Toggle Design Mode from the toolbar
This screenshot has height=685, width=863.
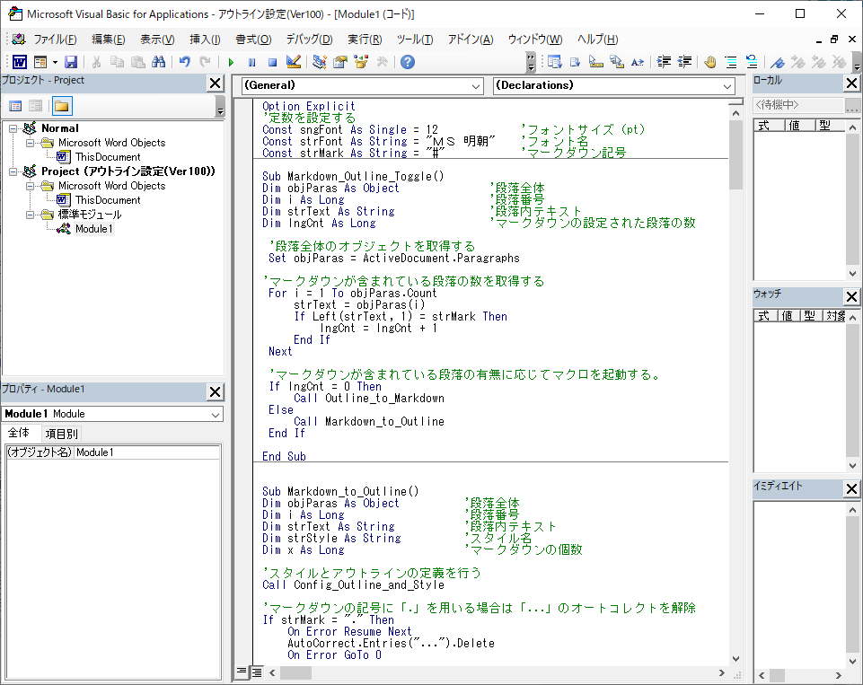click(x=294, y=62)
